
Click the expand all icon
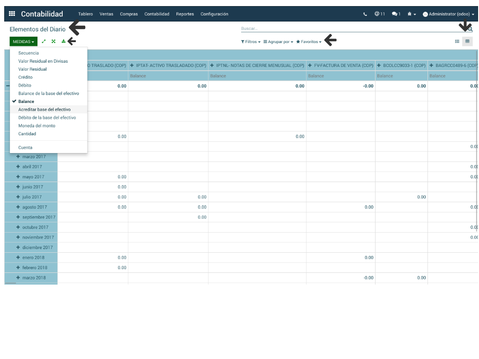[x=53, y=42]
